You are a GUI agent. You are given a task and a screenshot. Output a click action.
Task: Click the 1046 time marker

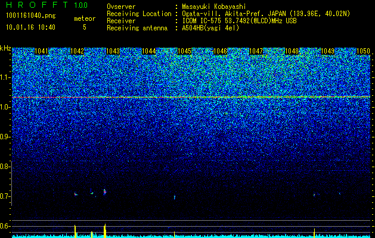pyautogui.click(x=220, y=51)
